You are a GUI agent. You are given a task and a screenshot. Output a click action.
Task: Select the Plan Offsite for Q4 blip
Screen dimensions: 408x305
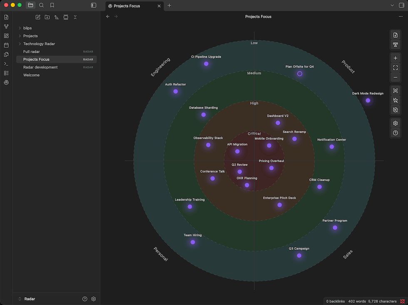(299, 74)
